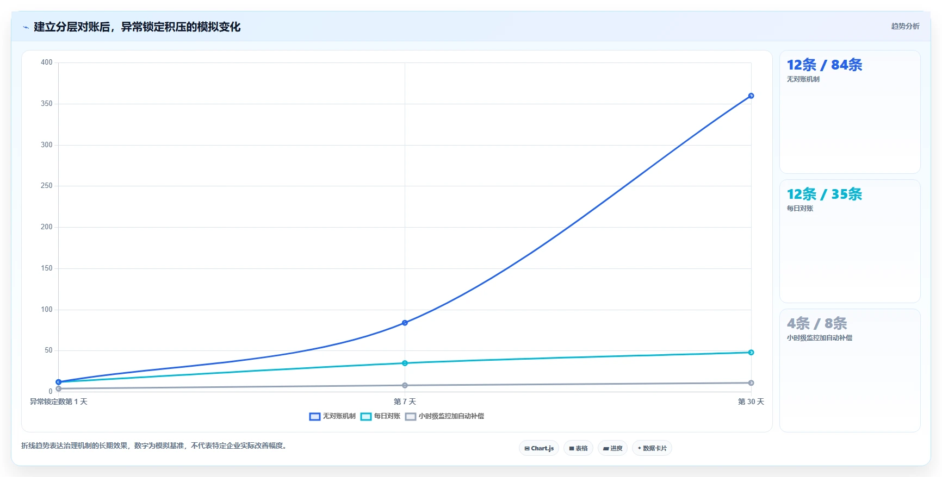
Task: Click the 无对账机制 card caption
Action: click(803, 79)
